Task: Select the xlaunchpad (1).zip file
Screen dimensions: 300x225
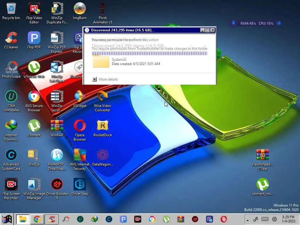Action: [262, 160]
